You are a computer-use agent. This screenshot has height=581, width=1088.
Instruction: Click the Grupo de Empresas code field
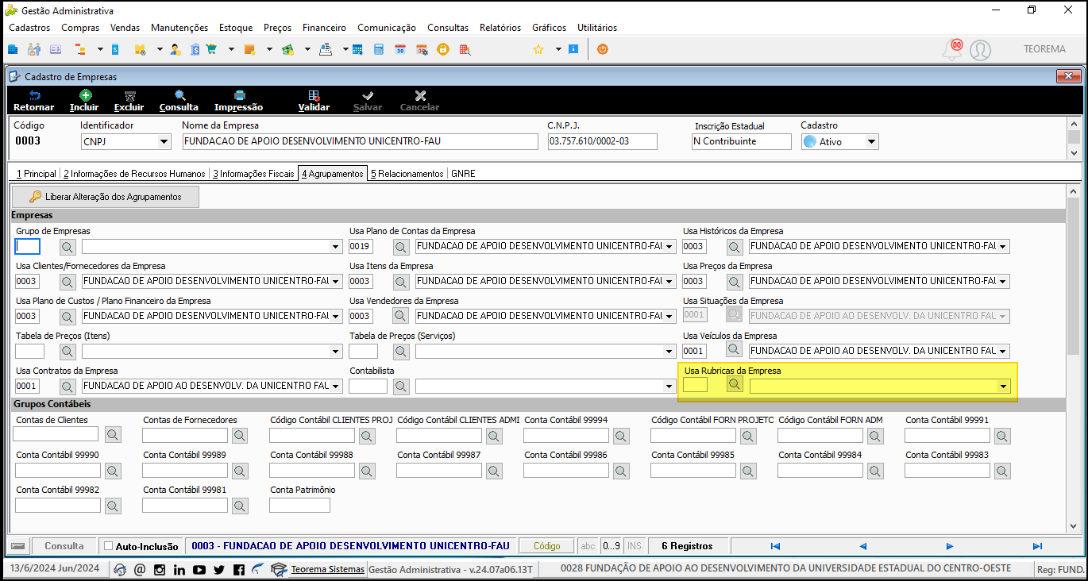[x=28, y=247]
